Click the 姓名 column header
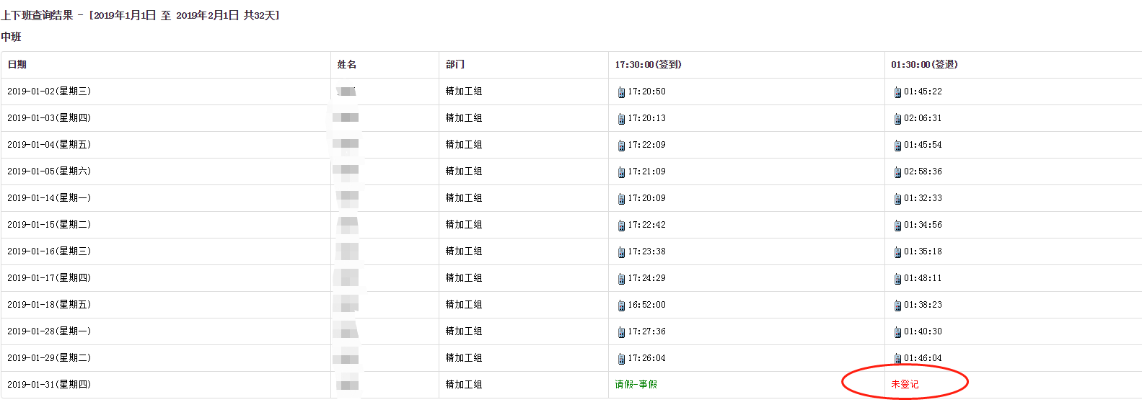The image size is (1142, 410). tap(347, 65)
